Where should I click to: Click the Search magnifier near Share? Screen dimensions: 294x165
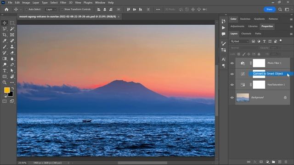(x=280, y=9)
